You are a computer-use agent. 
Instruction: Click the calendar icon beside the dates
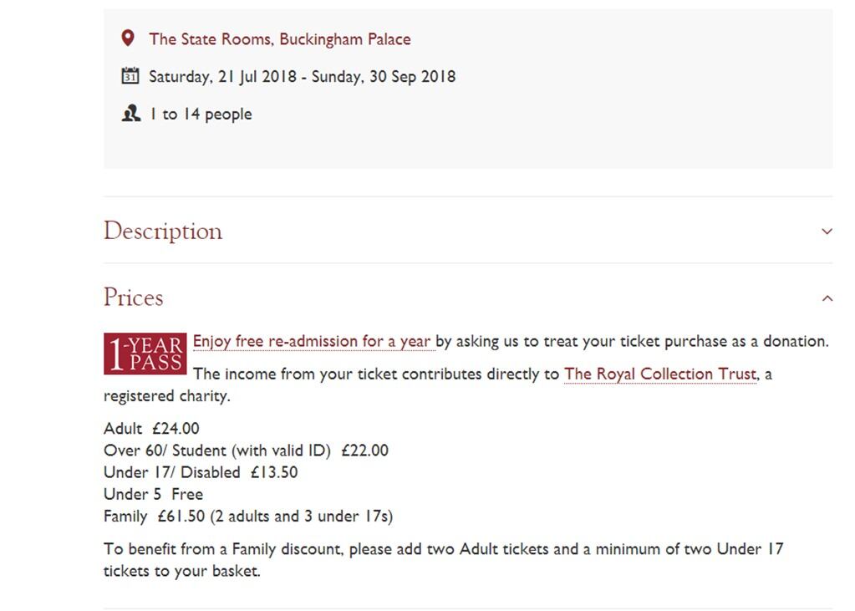[x=130, y=76]
